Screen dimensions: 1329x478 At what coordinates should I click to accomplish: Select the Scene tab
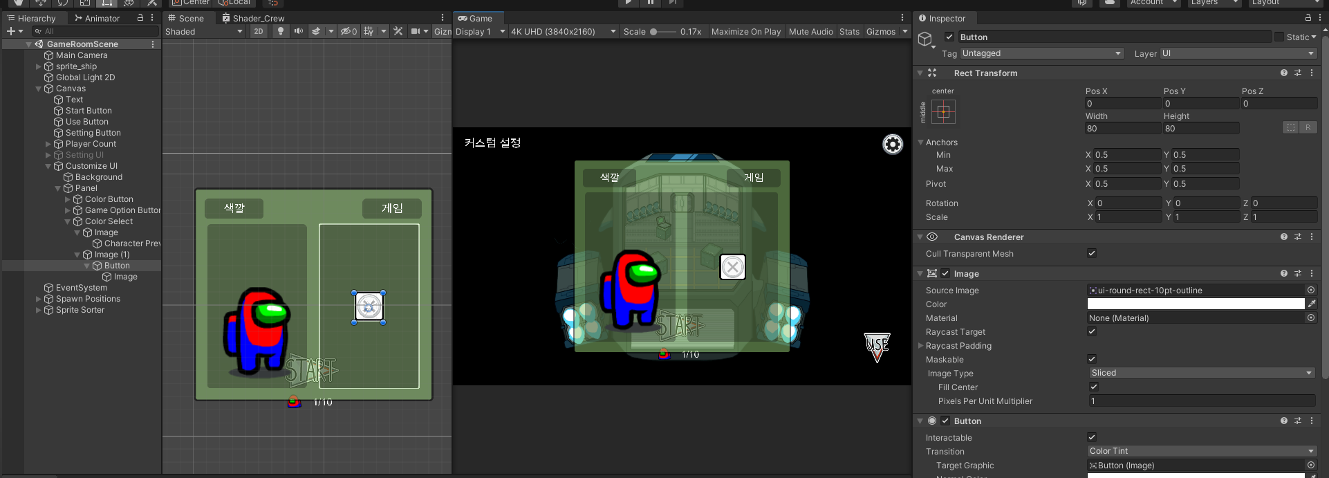[186, 18]
